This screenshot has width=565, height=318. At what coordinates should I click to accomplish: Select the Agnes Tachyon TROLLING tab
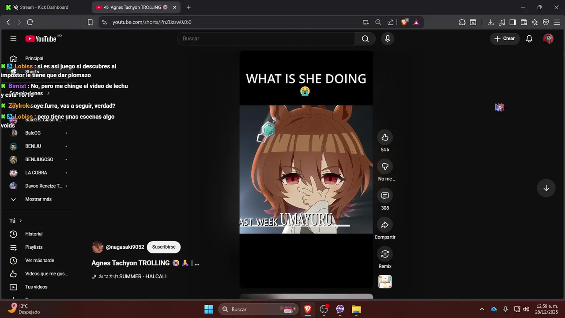[x=135, y=8]
